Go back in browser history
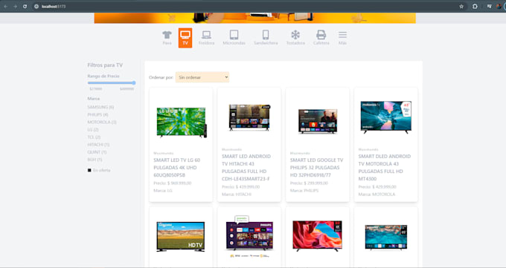506x268 pixels. (x=5, y=6)
